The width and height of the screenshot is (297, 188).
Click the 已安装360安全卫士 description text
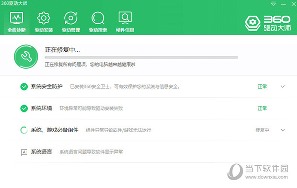tap(125, 87)
